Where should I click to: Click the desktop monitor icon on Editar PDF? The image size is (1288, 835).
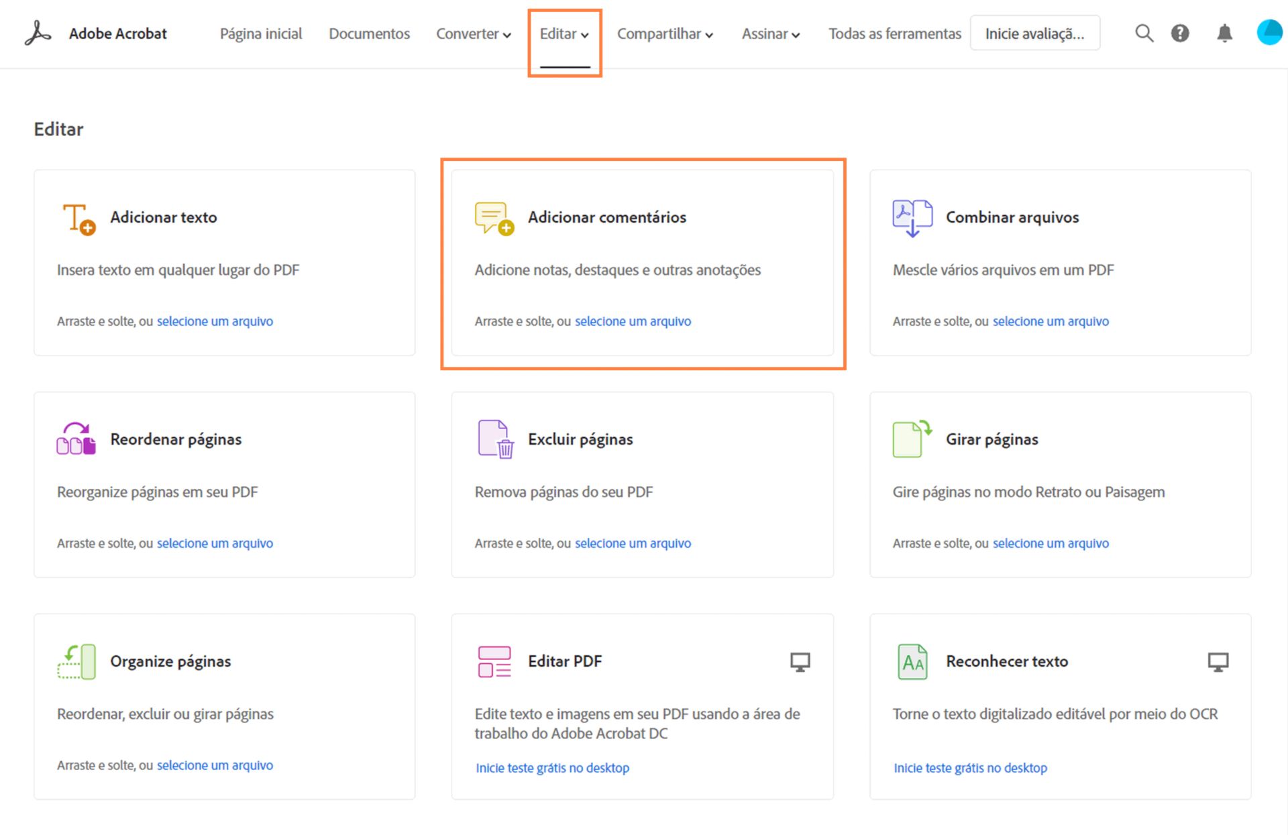pos(800,662)
